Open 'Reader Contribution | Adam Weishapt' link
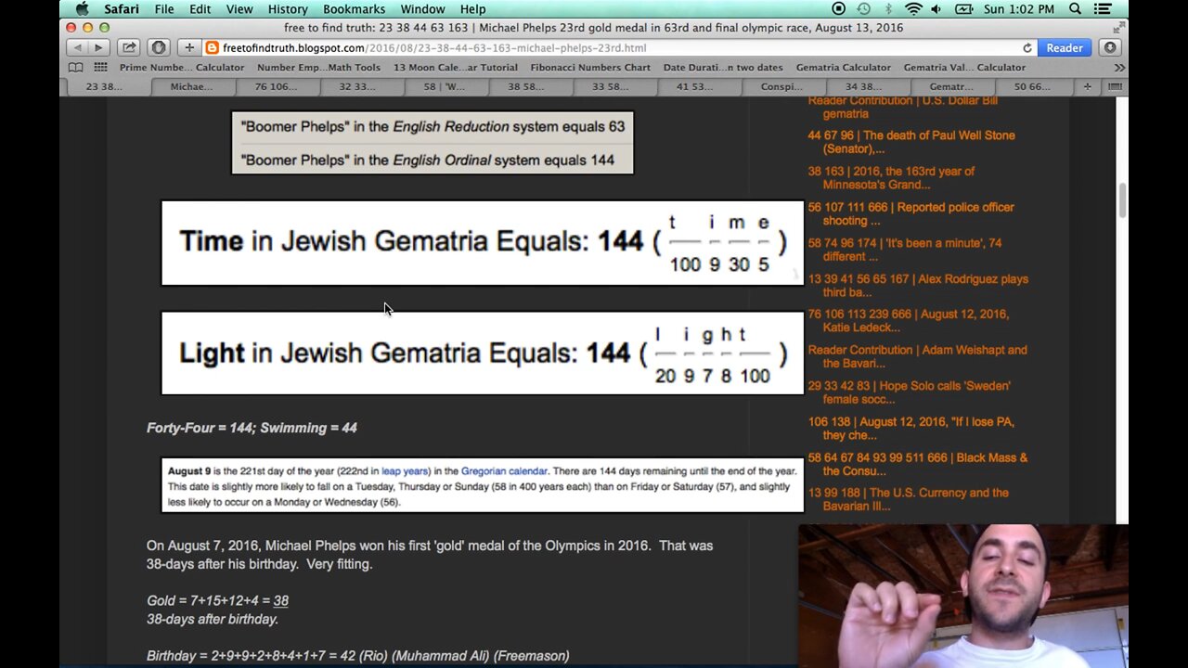Screen dimensions: 1188x668 917,357
